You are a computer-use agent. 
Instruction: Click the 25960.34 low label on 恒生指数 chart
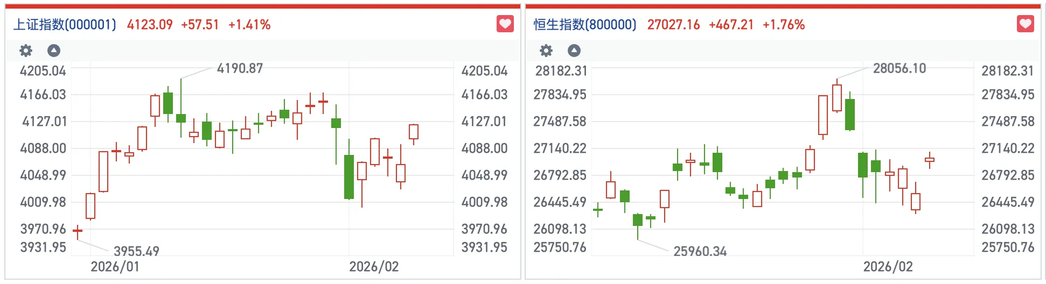pos(700,251)
